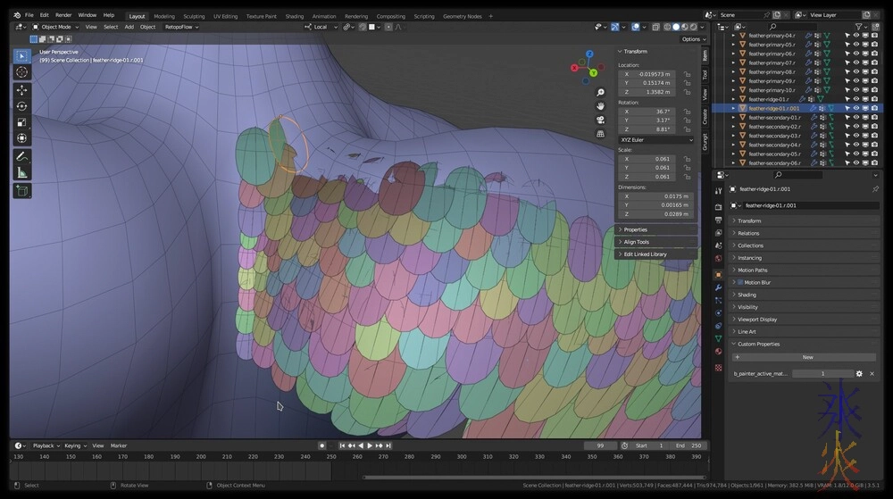Open the Modifier wrench properties tab

[719, 287]
